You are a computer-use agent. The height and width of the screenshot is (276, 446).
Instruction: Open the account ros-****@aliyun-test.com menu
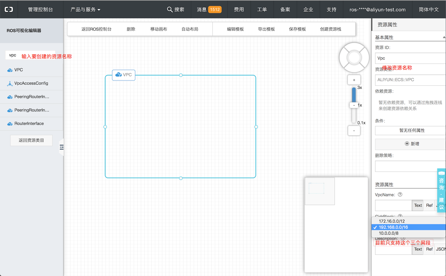click(378, 10)
